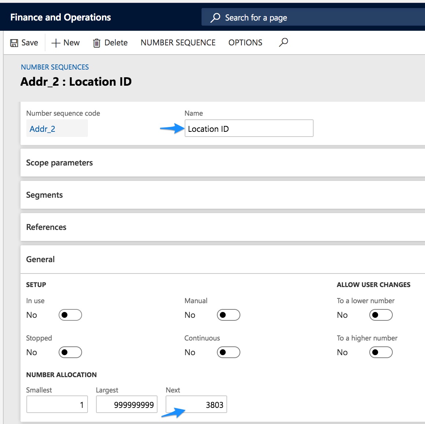This screenshot has height=424, width=425.
Task: Click the Largest number field
Action: 126,404
